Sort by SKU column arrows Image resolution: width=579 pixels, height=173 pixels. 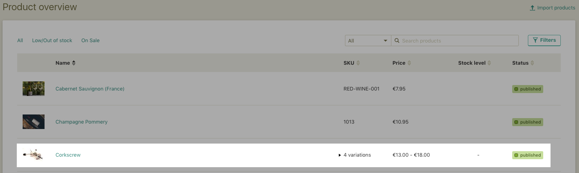point(358,63)
